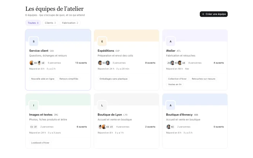The height and width of the screenshot is (158, 253).
Task: Open the Boutique de Lyon team name
Action: tap(110, 115)
